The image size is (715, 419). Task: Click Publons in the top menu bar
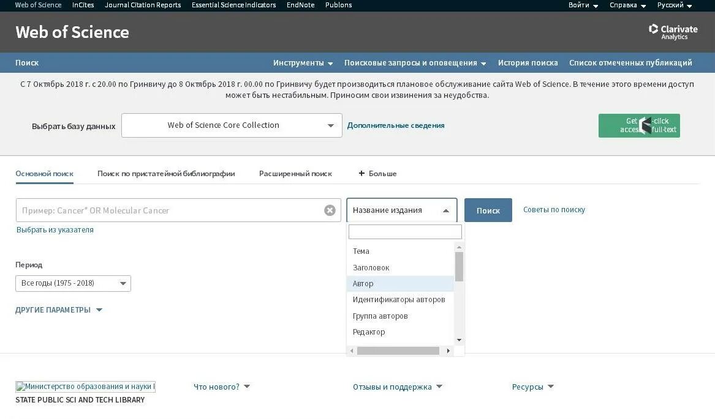[338, 5]
